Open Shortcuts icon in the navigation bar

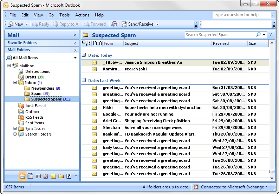69,176
